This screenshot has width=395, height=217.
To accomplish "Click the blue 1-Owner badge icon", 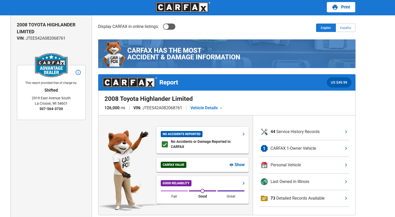I will [x=264, y=148].
